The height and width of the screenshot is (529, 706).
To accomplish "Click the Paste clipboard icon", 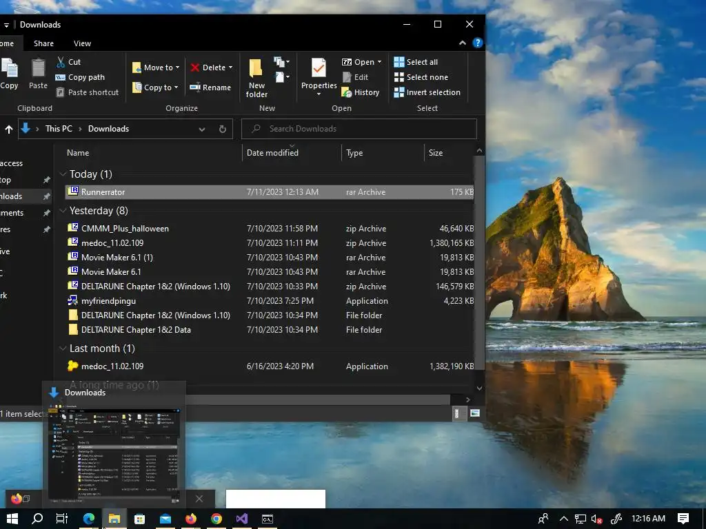I will coord(39,68).
